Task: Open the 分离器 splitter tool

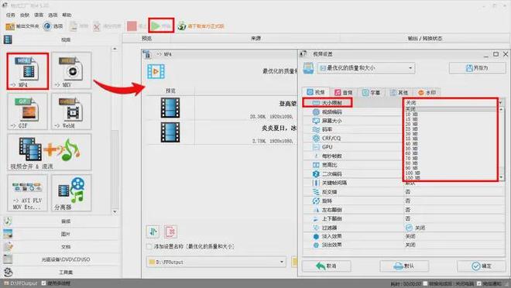Action: 71,193
